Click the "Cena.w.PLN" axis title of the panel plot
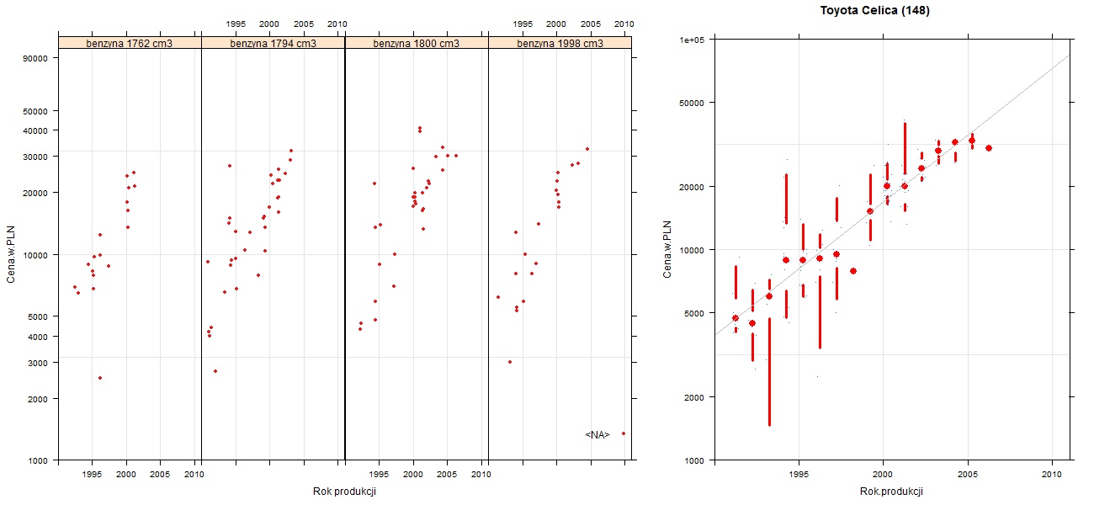The image size is (1094, 505). (11, 252)
